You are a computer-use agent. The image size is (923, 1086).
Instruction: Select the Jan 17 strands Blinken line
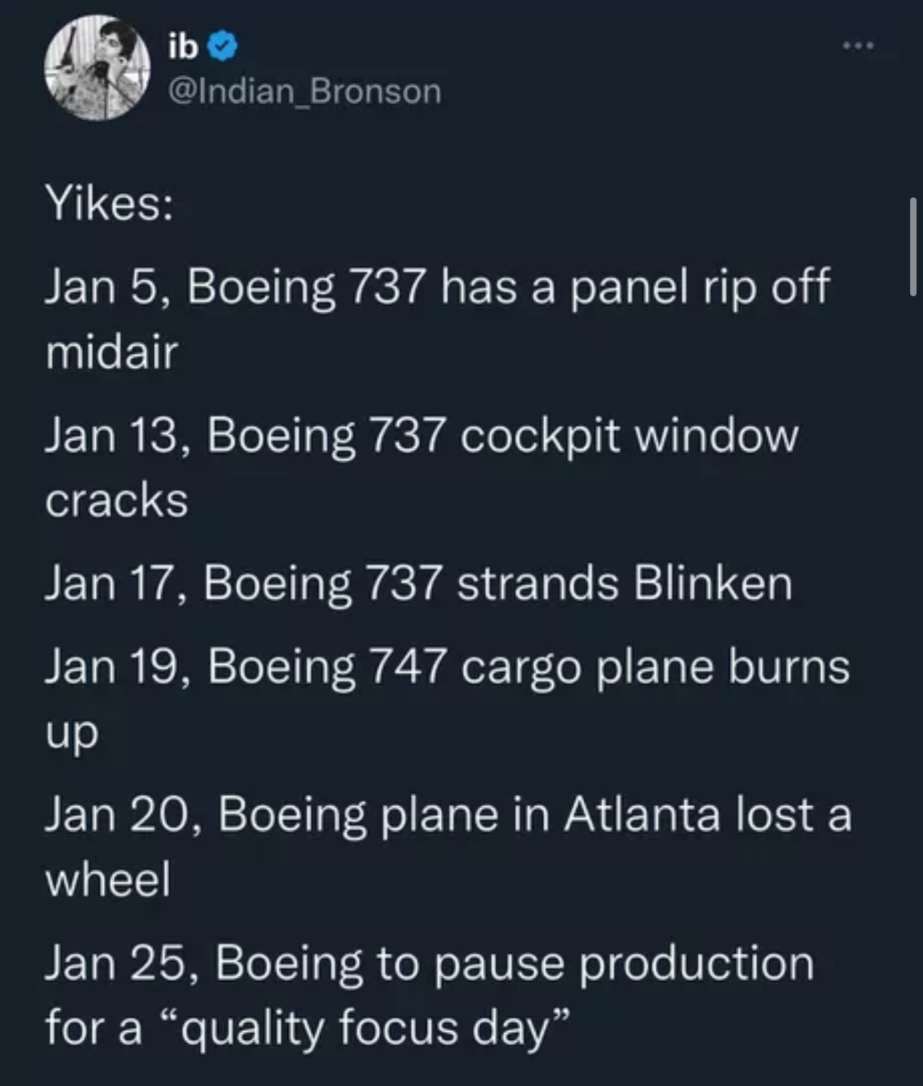click(419, 582)
